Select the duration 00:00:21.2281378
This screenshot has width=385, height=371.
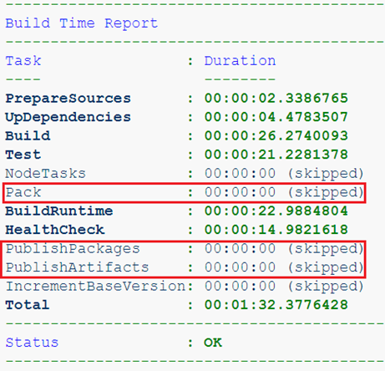[276, 155]
